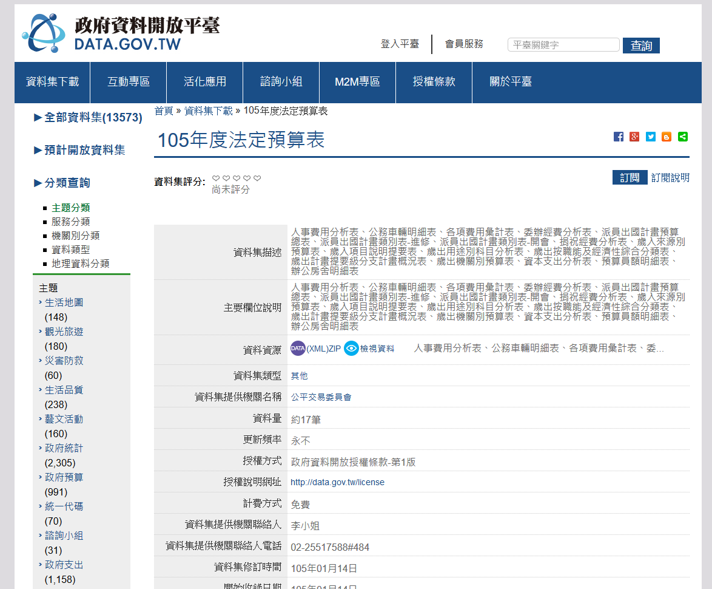Click 首頁 breadcrumb link
This screenshot has height=589, width=712.
pyautogui.click(x=164, y=111)
